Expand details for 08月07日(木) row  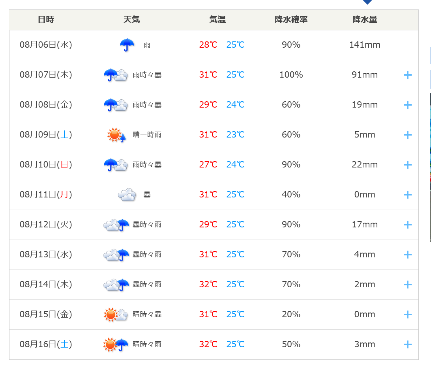[408, 75]
